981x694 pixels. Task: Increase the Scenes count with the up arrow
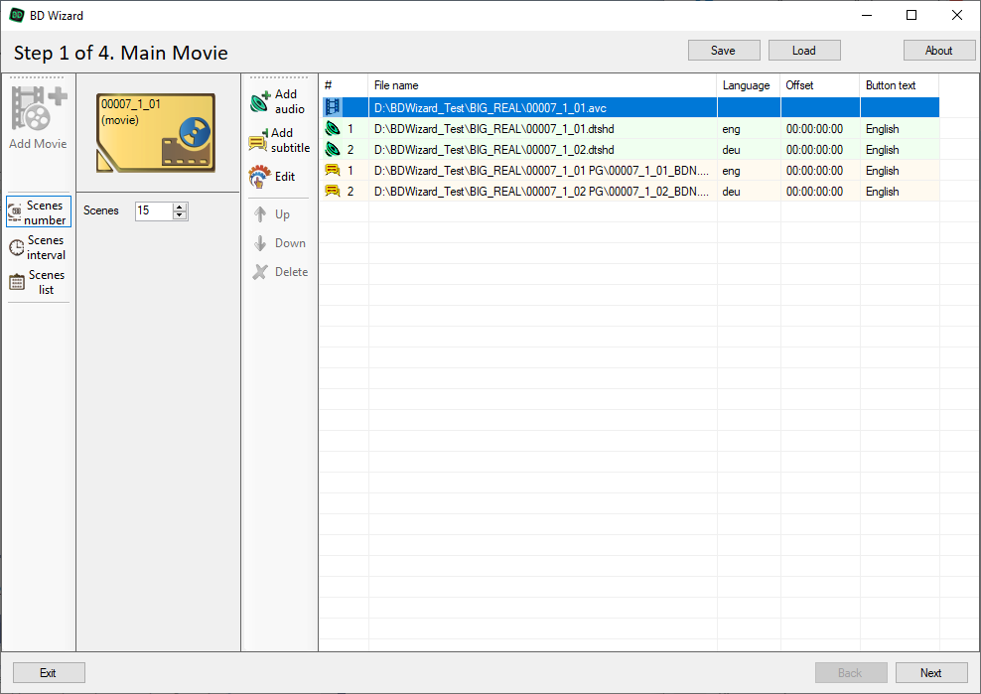coord(180,207)
